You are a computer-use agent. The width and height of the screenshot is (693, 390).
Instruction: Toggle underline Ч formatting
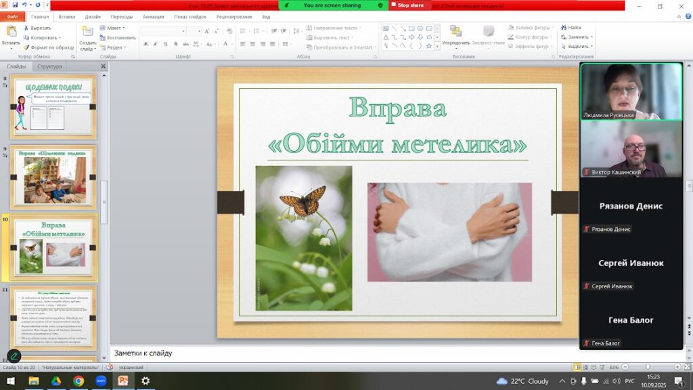pos(165,44)
